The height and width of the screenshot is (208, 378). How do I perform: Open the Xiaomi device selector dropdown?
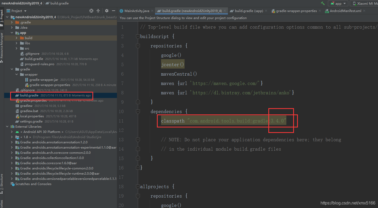pyautogui.click(x=364, y=3)
